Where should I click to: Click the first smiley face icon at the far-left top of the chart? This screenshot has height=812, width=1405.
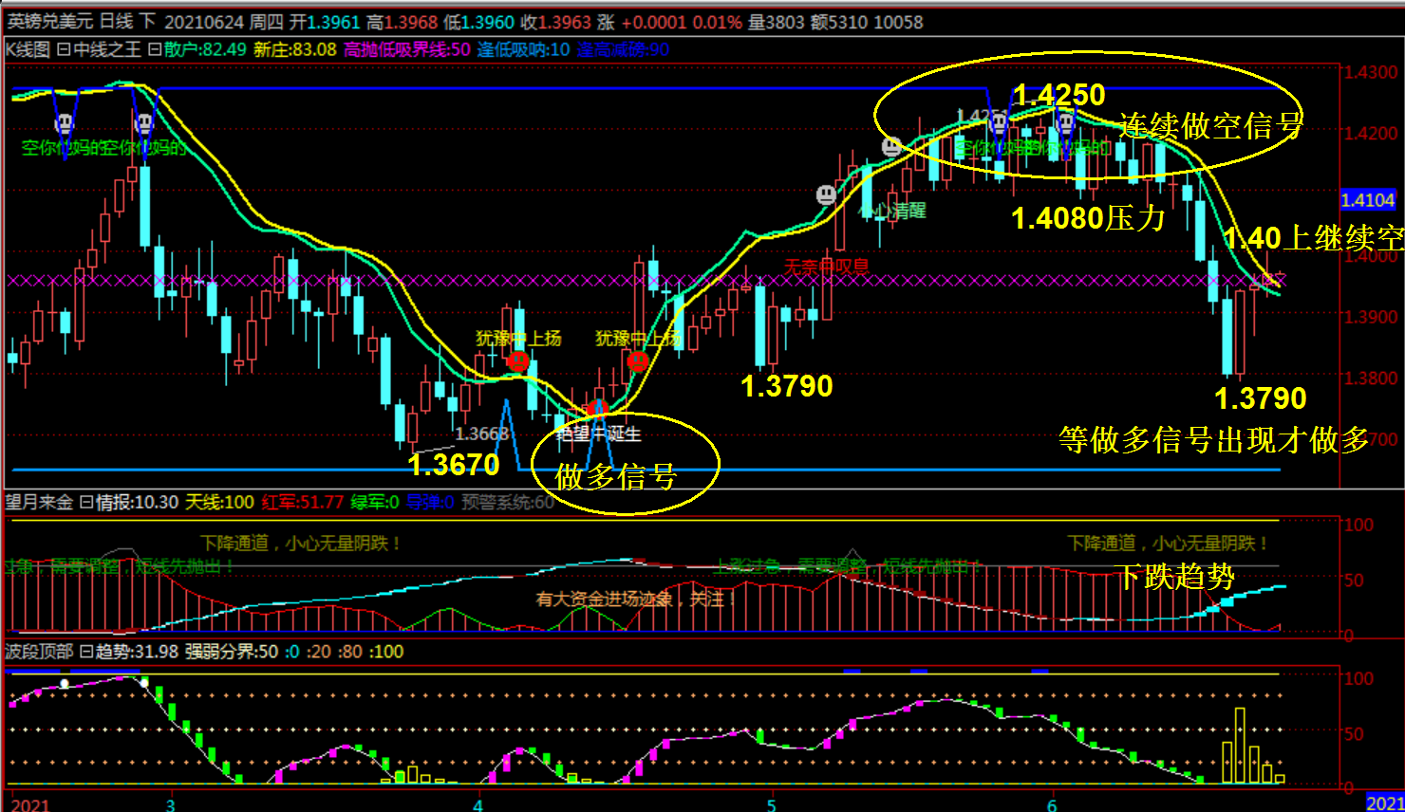[65, 123]
